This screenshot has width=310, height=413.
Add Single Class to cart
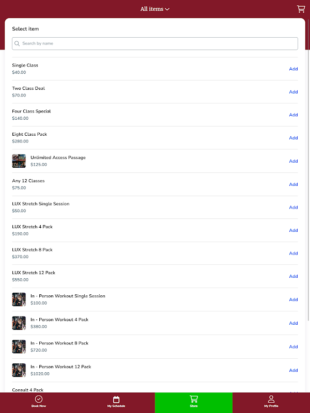click(x=293, y=69)
